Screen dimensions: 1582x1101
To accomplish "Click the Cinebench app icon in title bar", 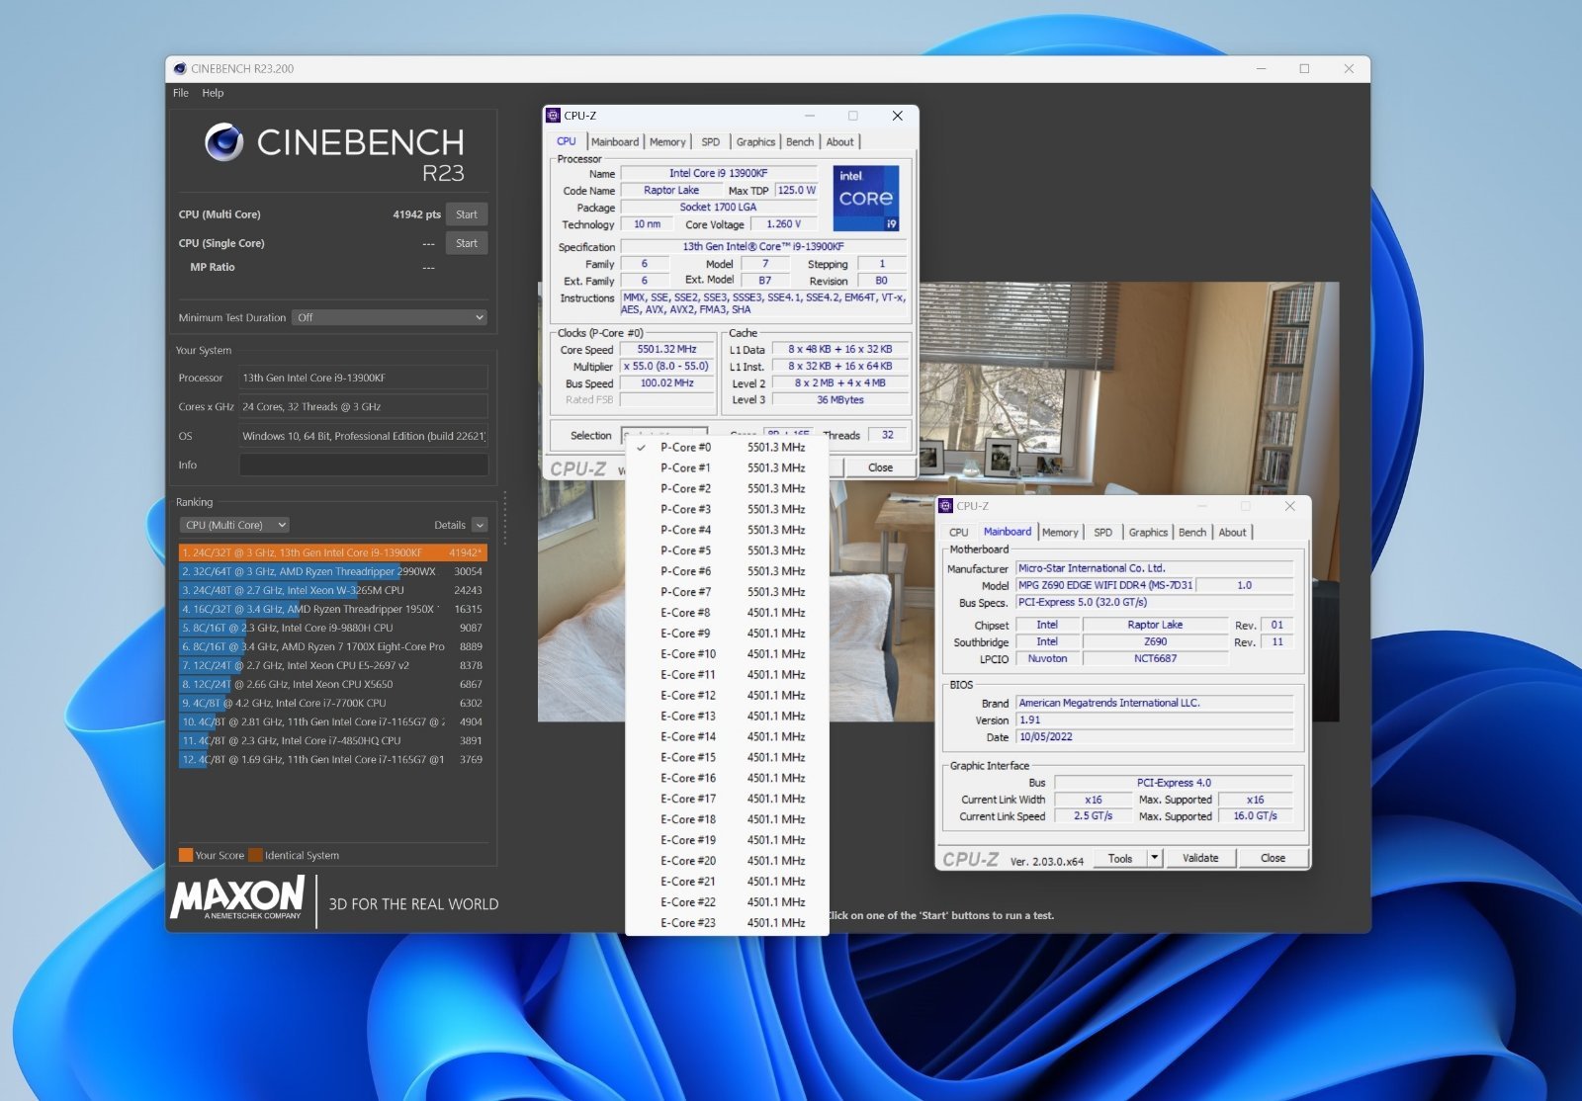I will (x=179, y=68).
